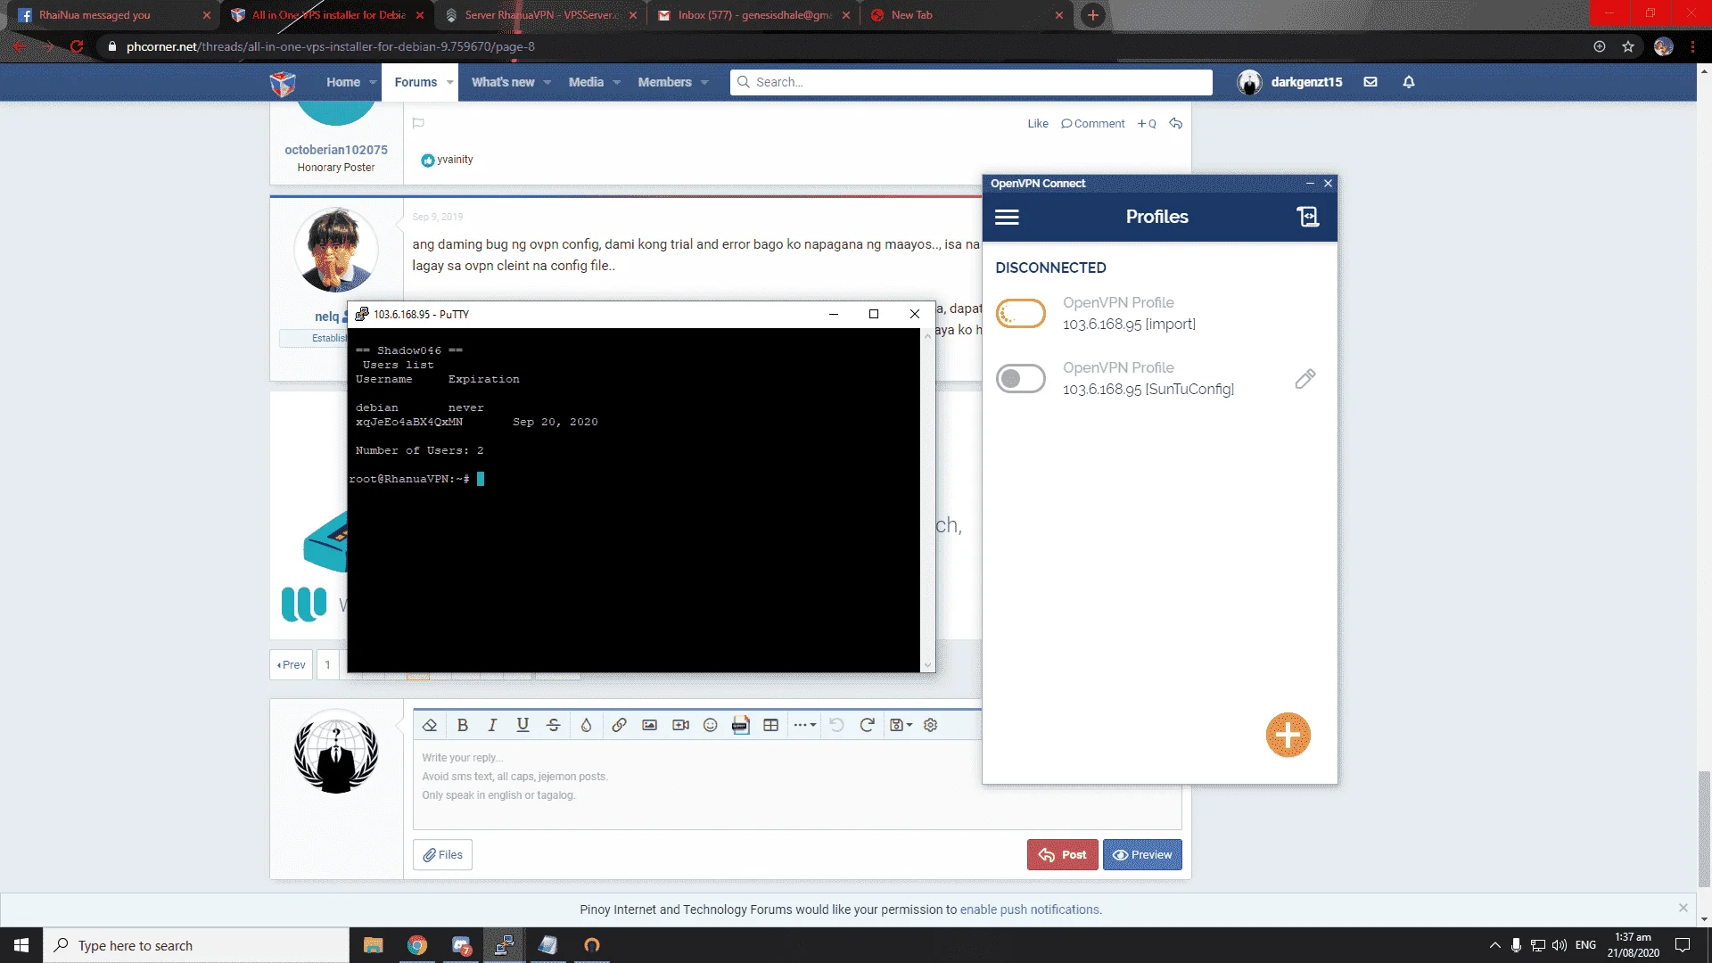The image size is (1712, 963).
Task: Switch to Server RhanuaVPN browser tab
Action: pyautogui.click(x=539, y=15)
